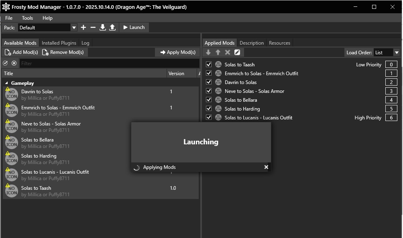Click Solas to Bellara No Icon thumbnail
Screen dimensions: 403x238
tap(12, 143)
